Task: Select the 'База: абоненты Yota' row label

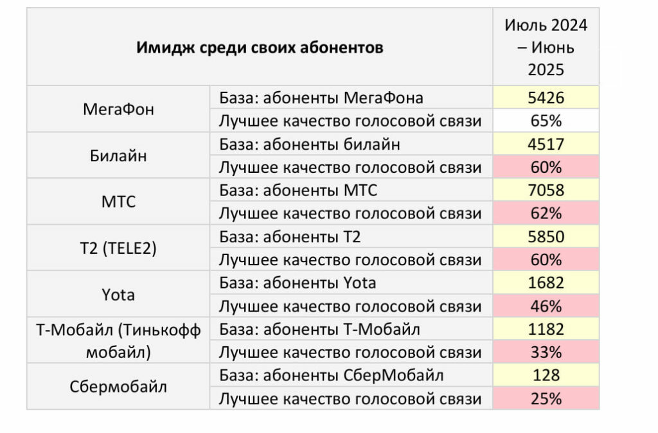Action: pyautogui.click(x=298, y=283)
